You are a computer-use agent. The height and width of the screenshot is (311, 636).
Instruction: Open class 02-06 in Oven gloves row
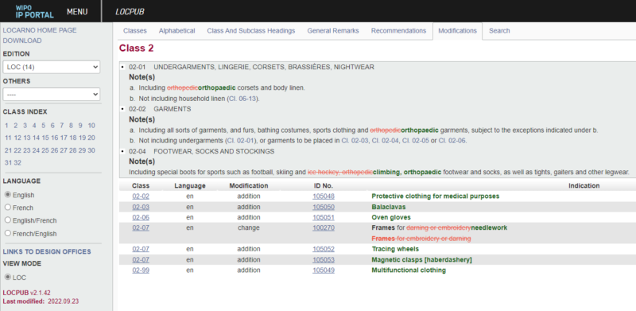tap(141, 217)
